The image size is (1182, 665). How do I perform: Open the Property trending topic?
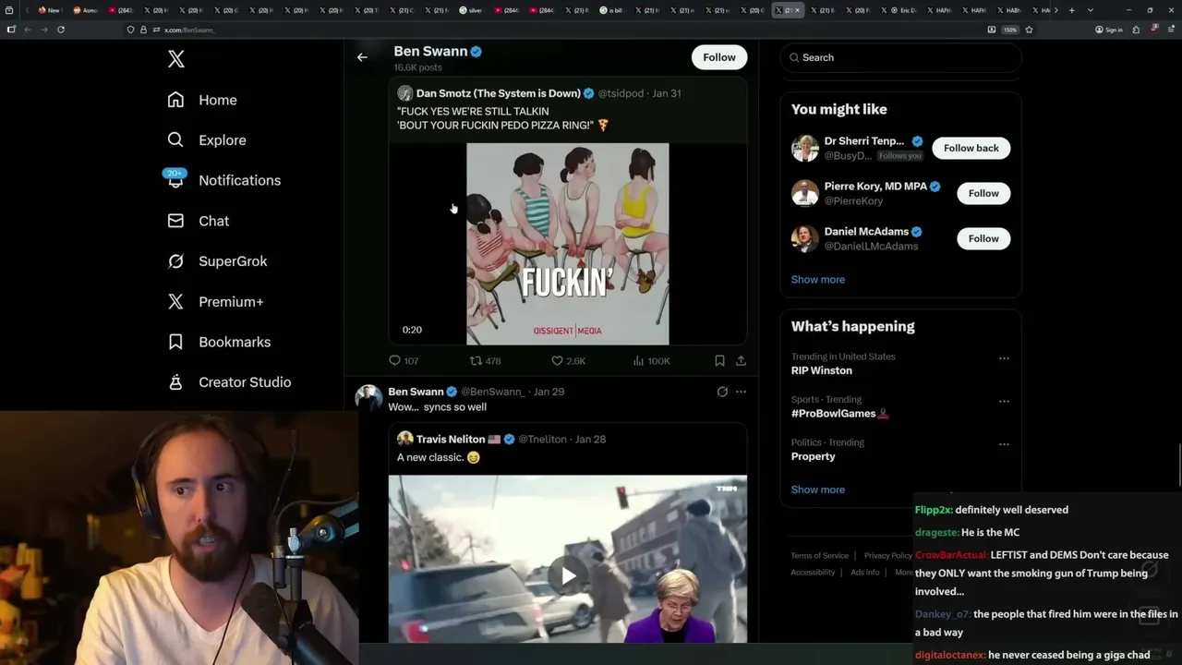pos(814,456)
